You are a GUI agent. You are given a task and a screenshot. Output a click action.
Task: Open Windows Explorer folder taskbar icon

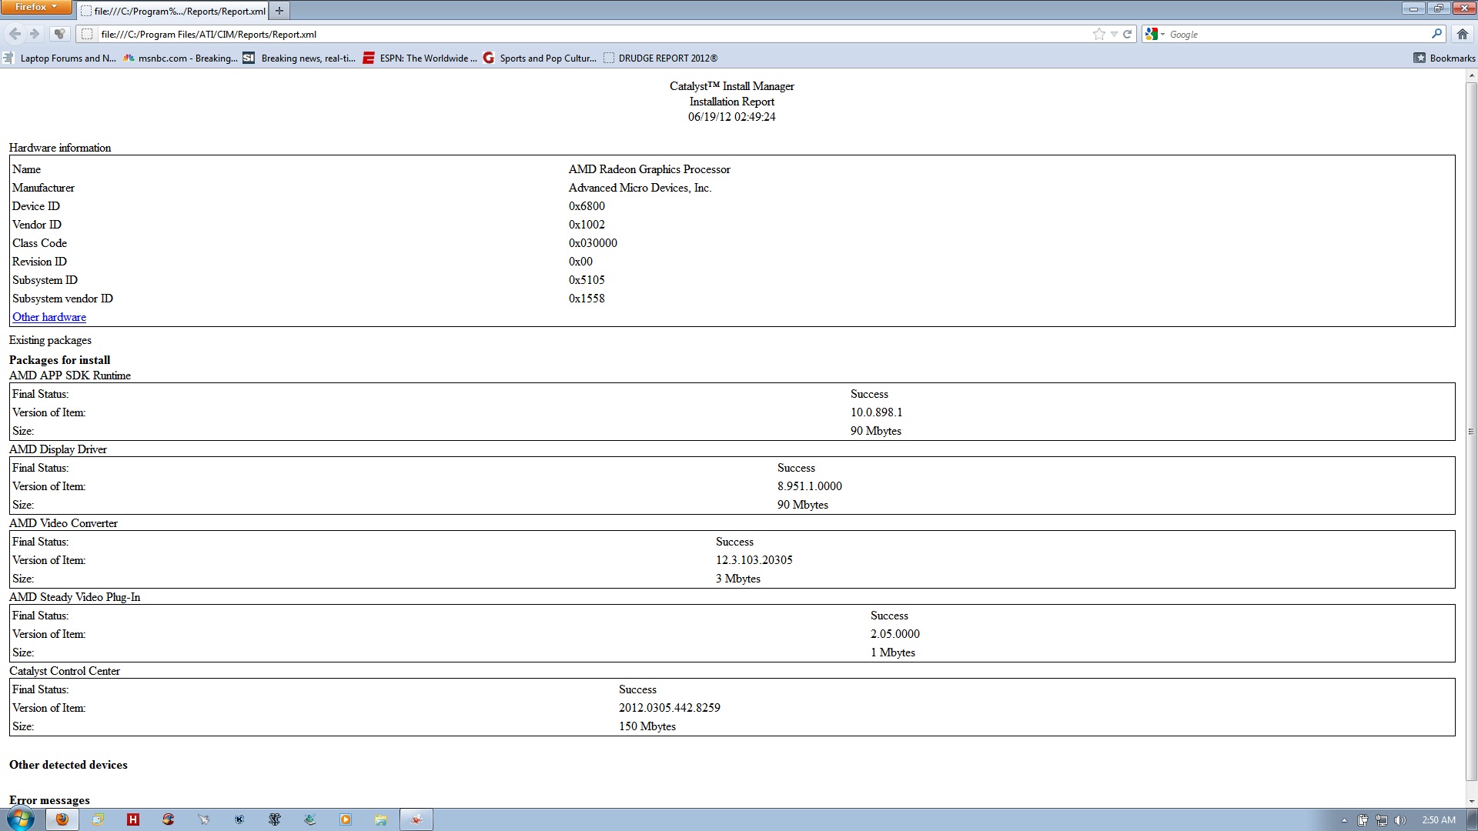point(381,819)
